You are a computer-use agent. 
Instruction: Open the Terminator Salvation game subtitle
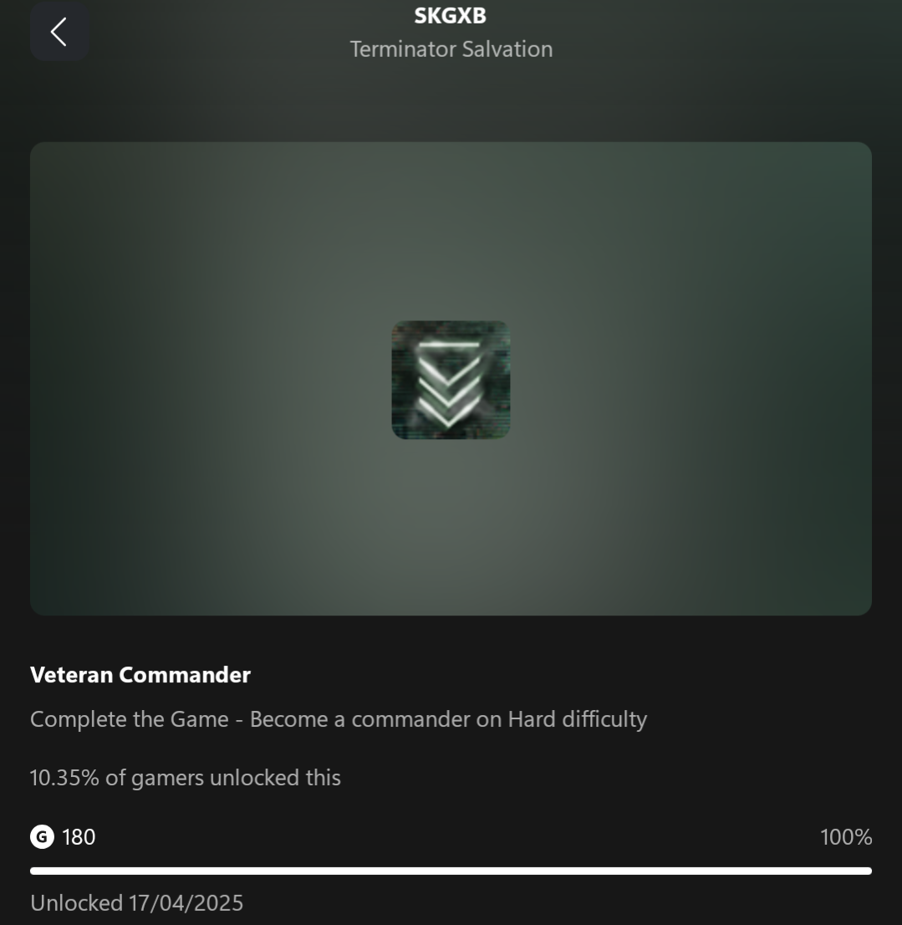(451, 49)
